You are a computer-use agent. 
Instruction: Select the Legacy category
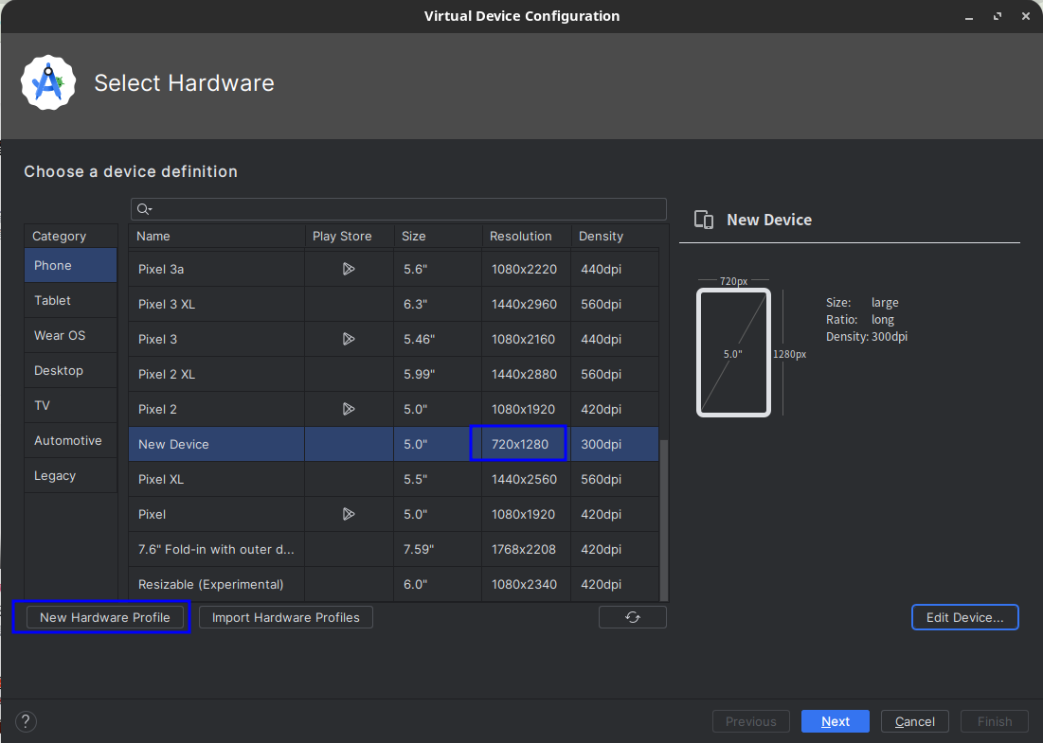[x=55, y=475]
